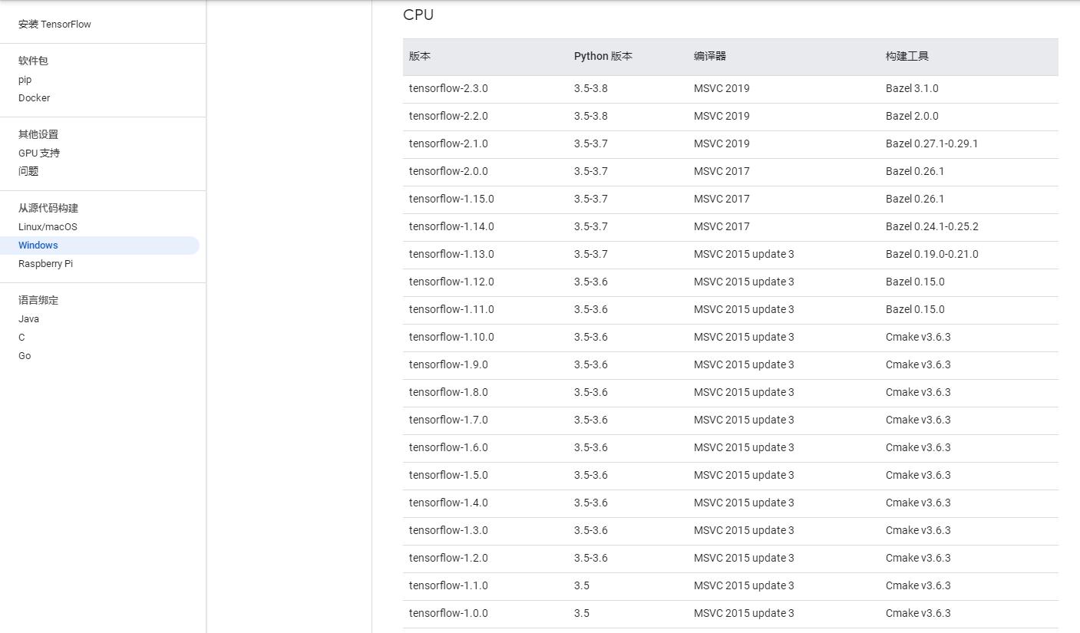1080x633 pixels.
Task: Click the Python 版本 column header
Action: coord(603,56)
